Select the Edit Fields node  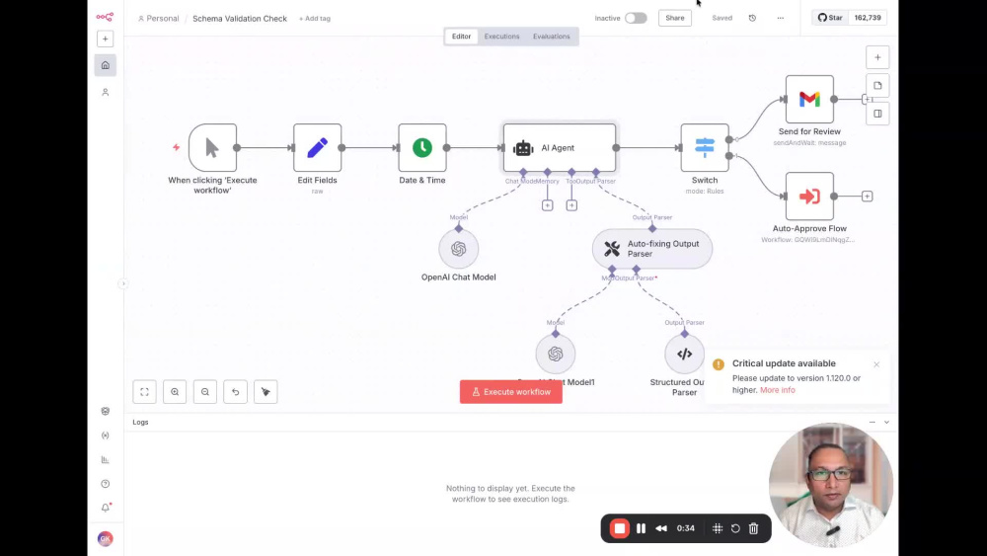(317, 147)
